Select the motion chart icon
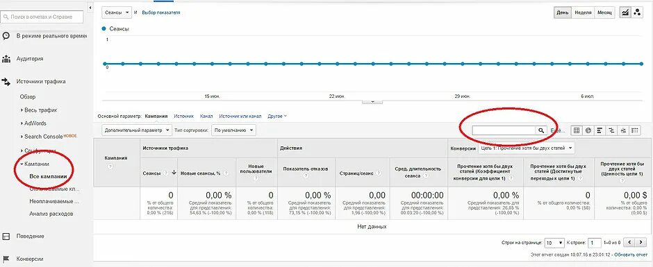This screenshot has height=267, width=653. (x=637, y=12)
